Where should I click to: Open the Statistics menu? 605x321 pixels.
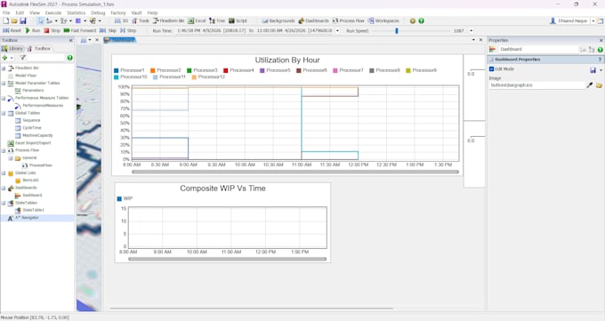pos(76,12)
